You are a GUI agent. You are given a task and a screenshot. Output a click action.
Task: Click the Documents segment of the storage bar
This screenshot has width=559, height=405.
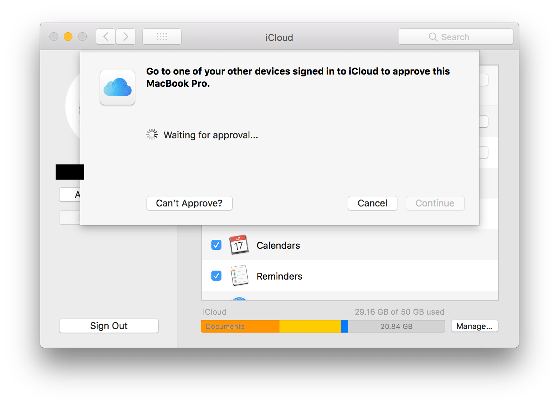click(x=239, y=326)
